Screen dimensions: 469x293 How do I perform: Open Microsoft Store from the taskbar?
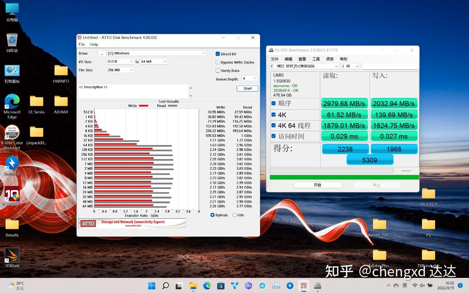[x=221, y=286]
